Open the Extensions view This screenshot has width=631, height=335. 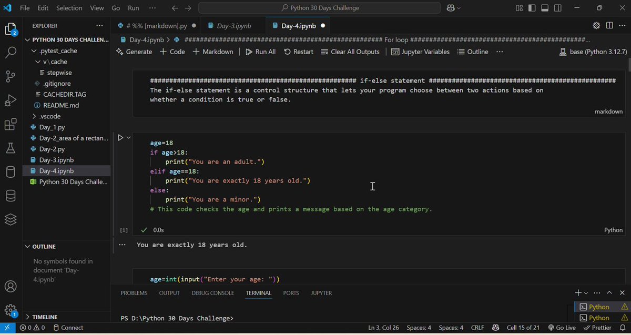(11, 124)
